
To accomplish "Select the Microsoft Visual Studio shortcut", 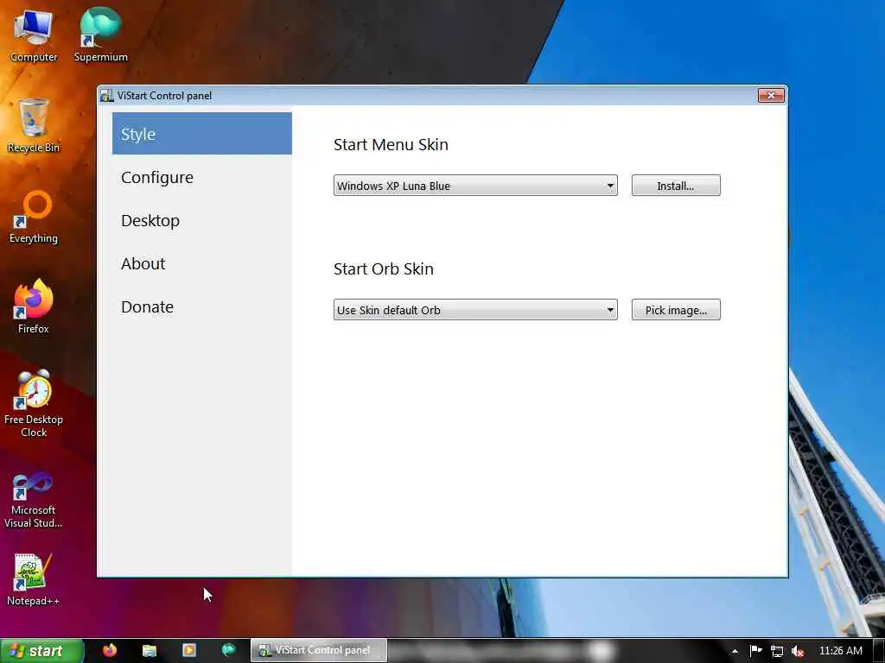I will click(x=34, y=500).
